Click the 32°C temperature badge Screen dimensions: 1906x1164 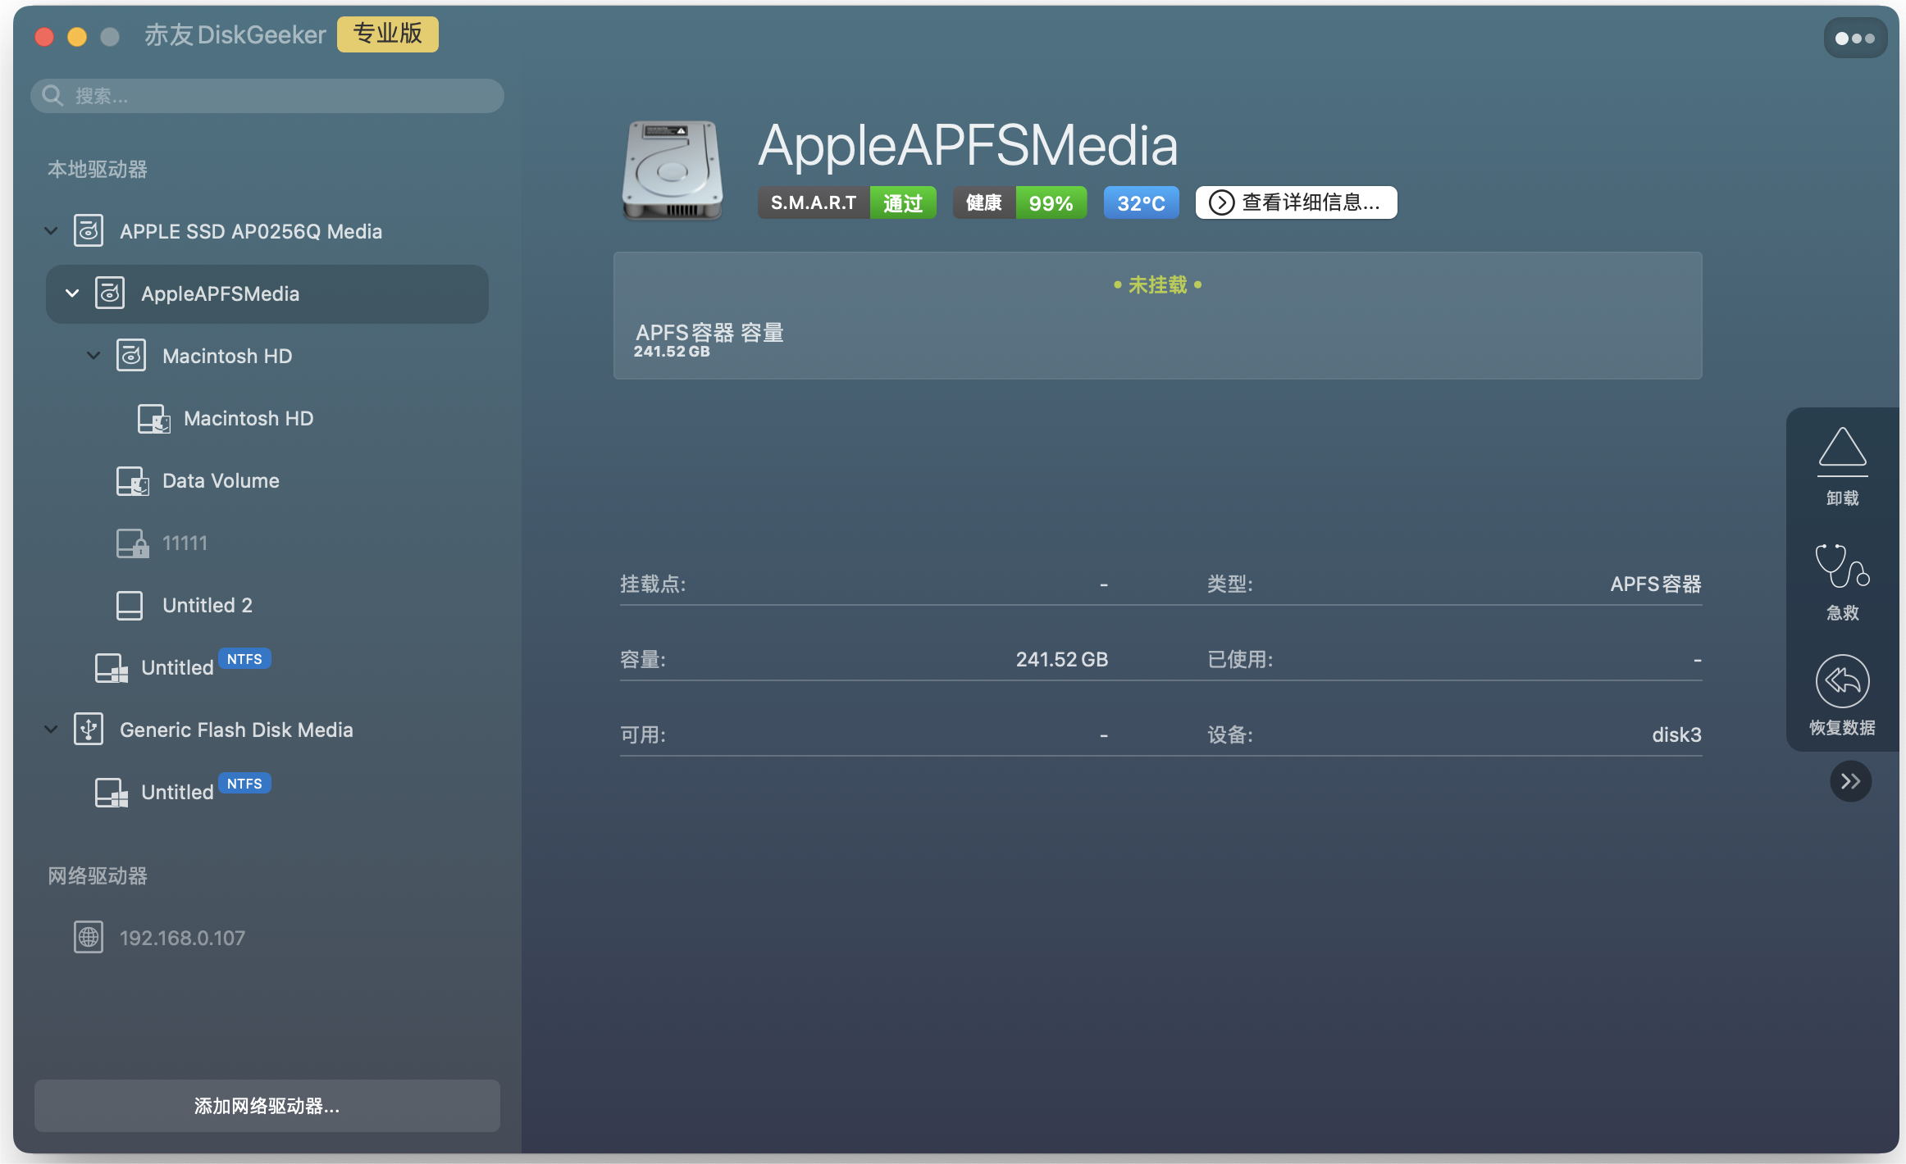pyautogui.click(x=1141, y=202)
